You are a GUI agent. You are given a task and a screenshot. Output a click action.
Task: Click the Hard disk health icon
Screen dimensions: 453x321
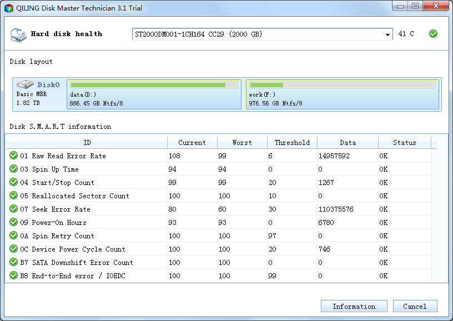[18, 34]
